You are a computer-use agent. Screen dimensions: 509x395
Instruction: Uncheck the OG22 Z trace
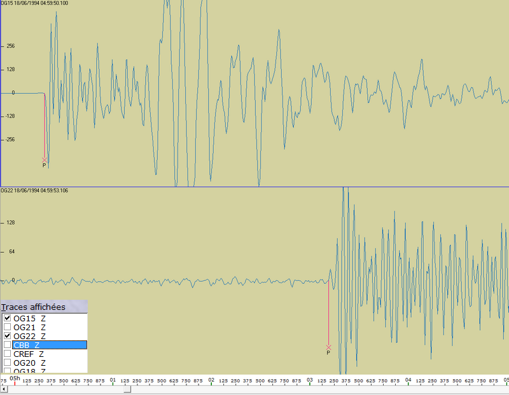coord(6,335)
